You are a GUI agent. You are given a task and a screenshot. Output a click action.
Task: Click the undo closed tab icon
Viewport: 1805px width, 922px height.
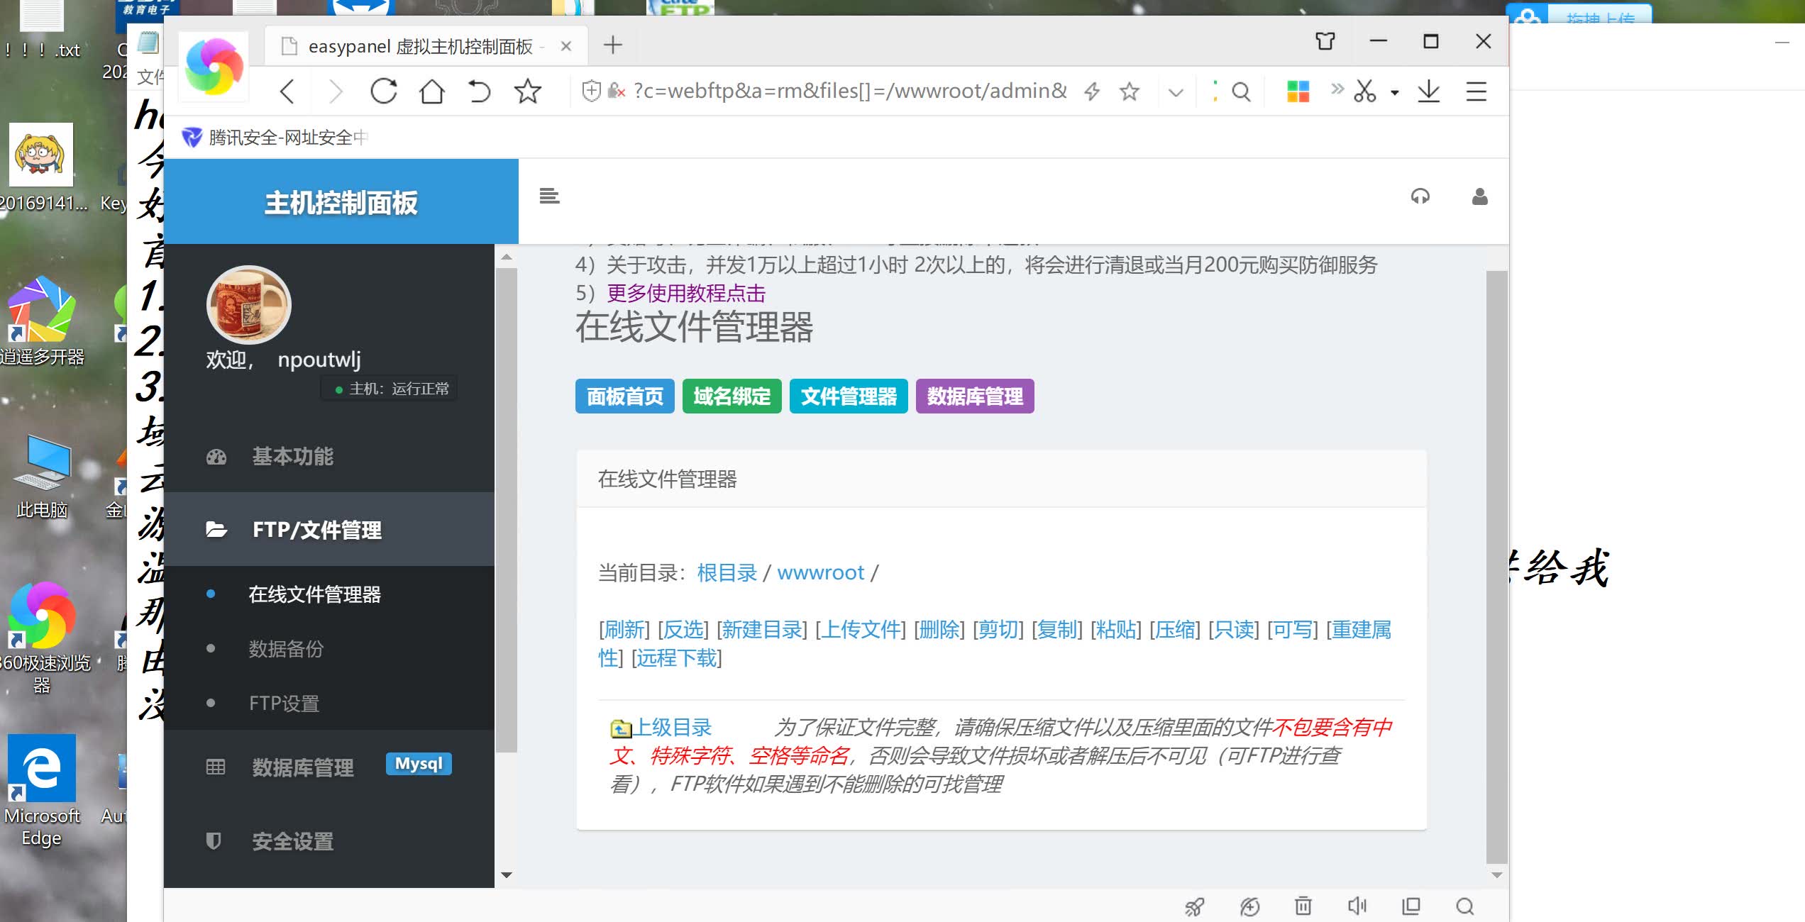[480, 91]
